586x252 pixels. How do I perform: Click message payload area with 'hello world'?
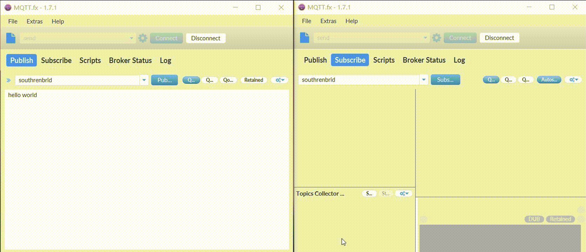[x=147, y=169]
